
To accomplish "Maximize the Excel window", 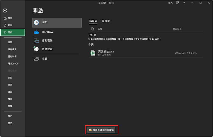I will [201, 3].
